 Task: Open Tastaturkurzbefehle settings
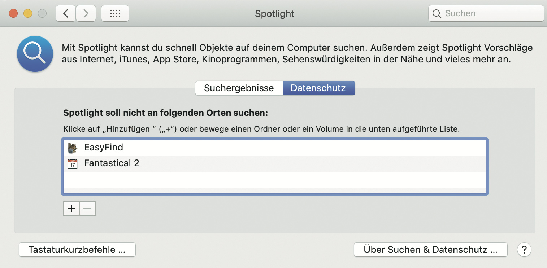point(77,250)
